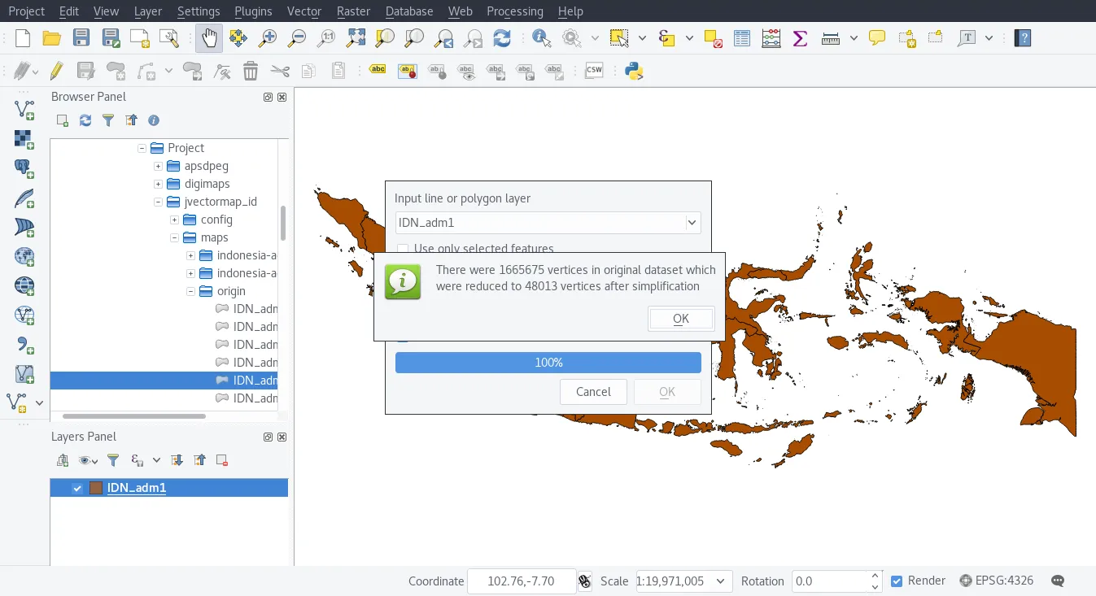Toggle editing with the pencil icon

pyautogui.click(x=56, y=71)
